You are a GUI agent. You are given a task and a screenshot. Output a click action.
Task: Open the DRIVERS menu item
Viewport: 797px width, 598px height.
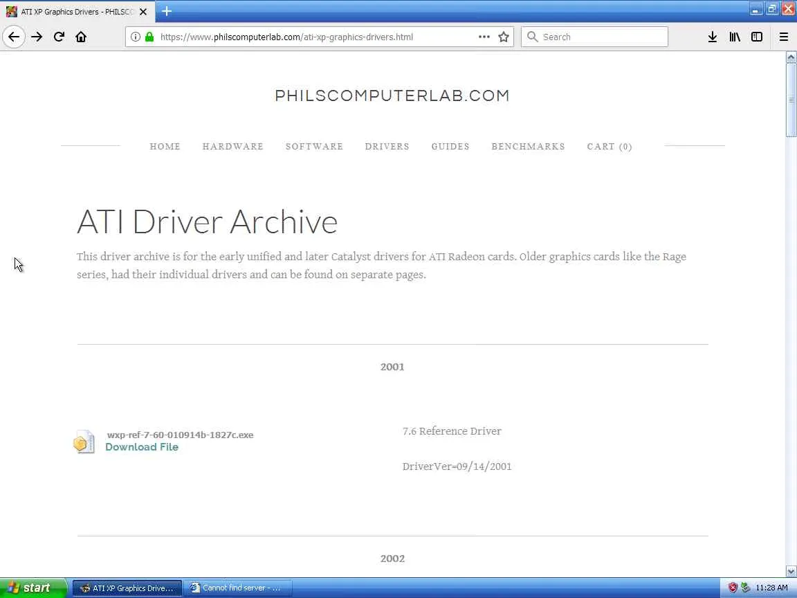(x=387, y=147)
